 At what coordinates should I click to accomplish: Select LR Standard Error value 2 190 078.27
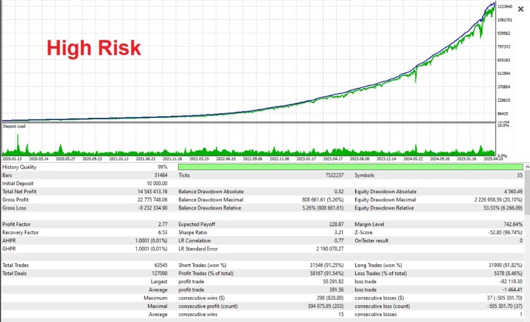(x=330, y=249)
